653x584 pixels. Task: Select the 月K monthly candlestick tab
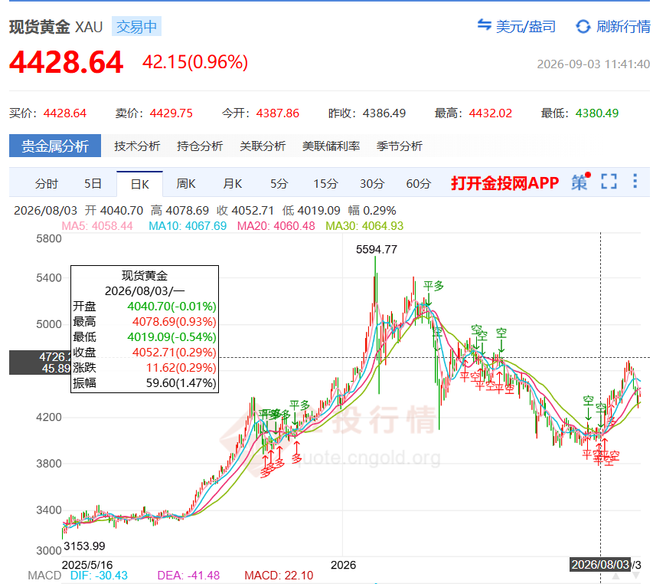pyautogui.click(x=233, y=184)
